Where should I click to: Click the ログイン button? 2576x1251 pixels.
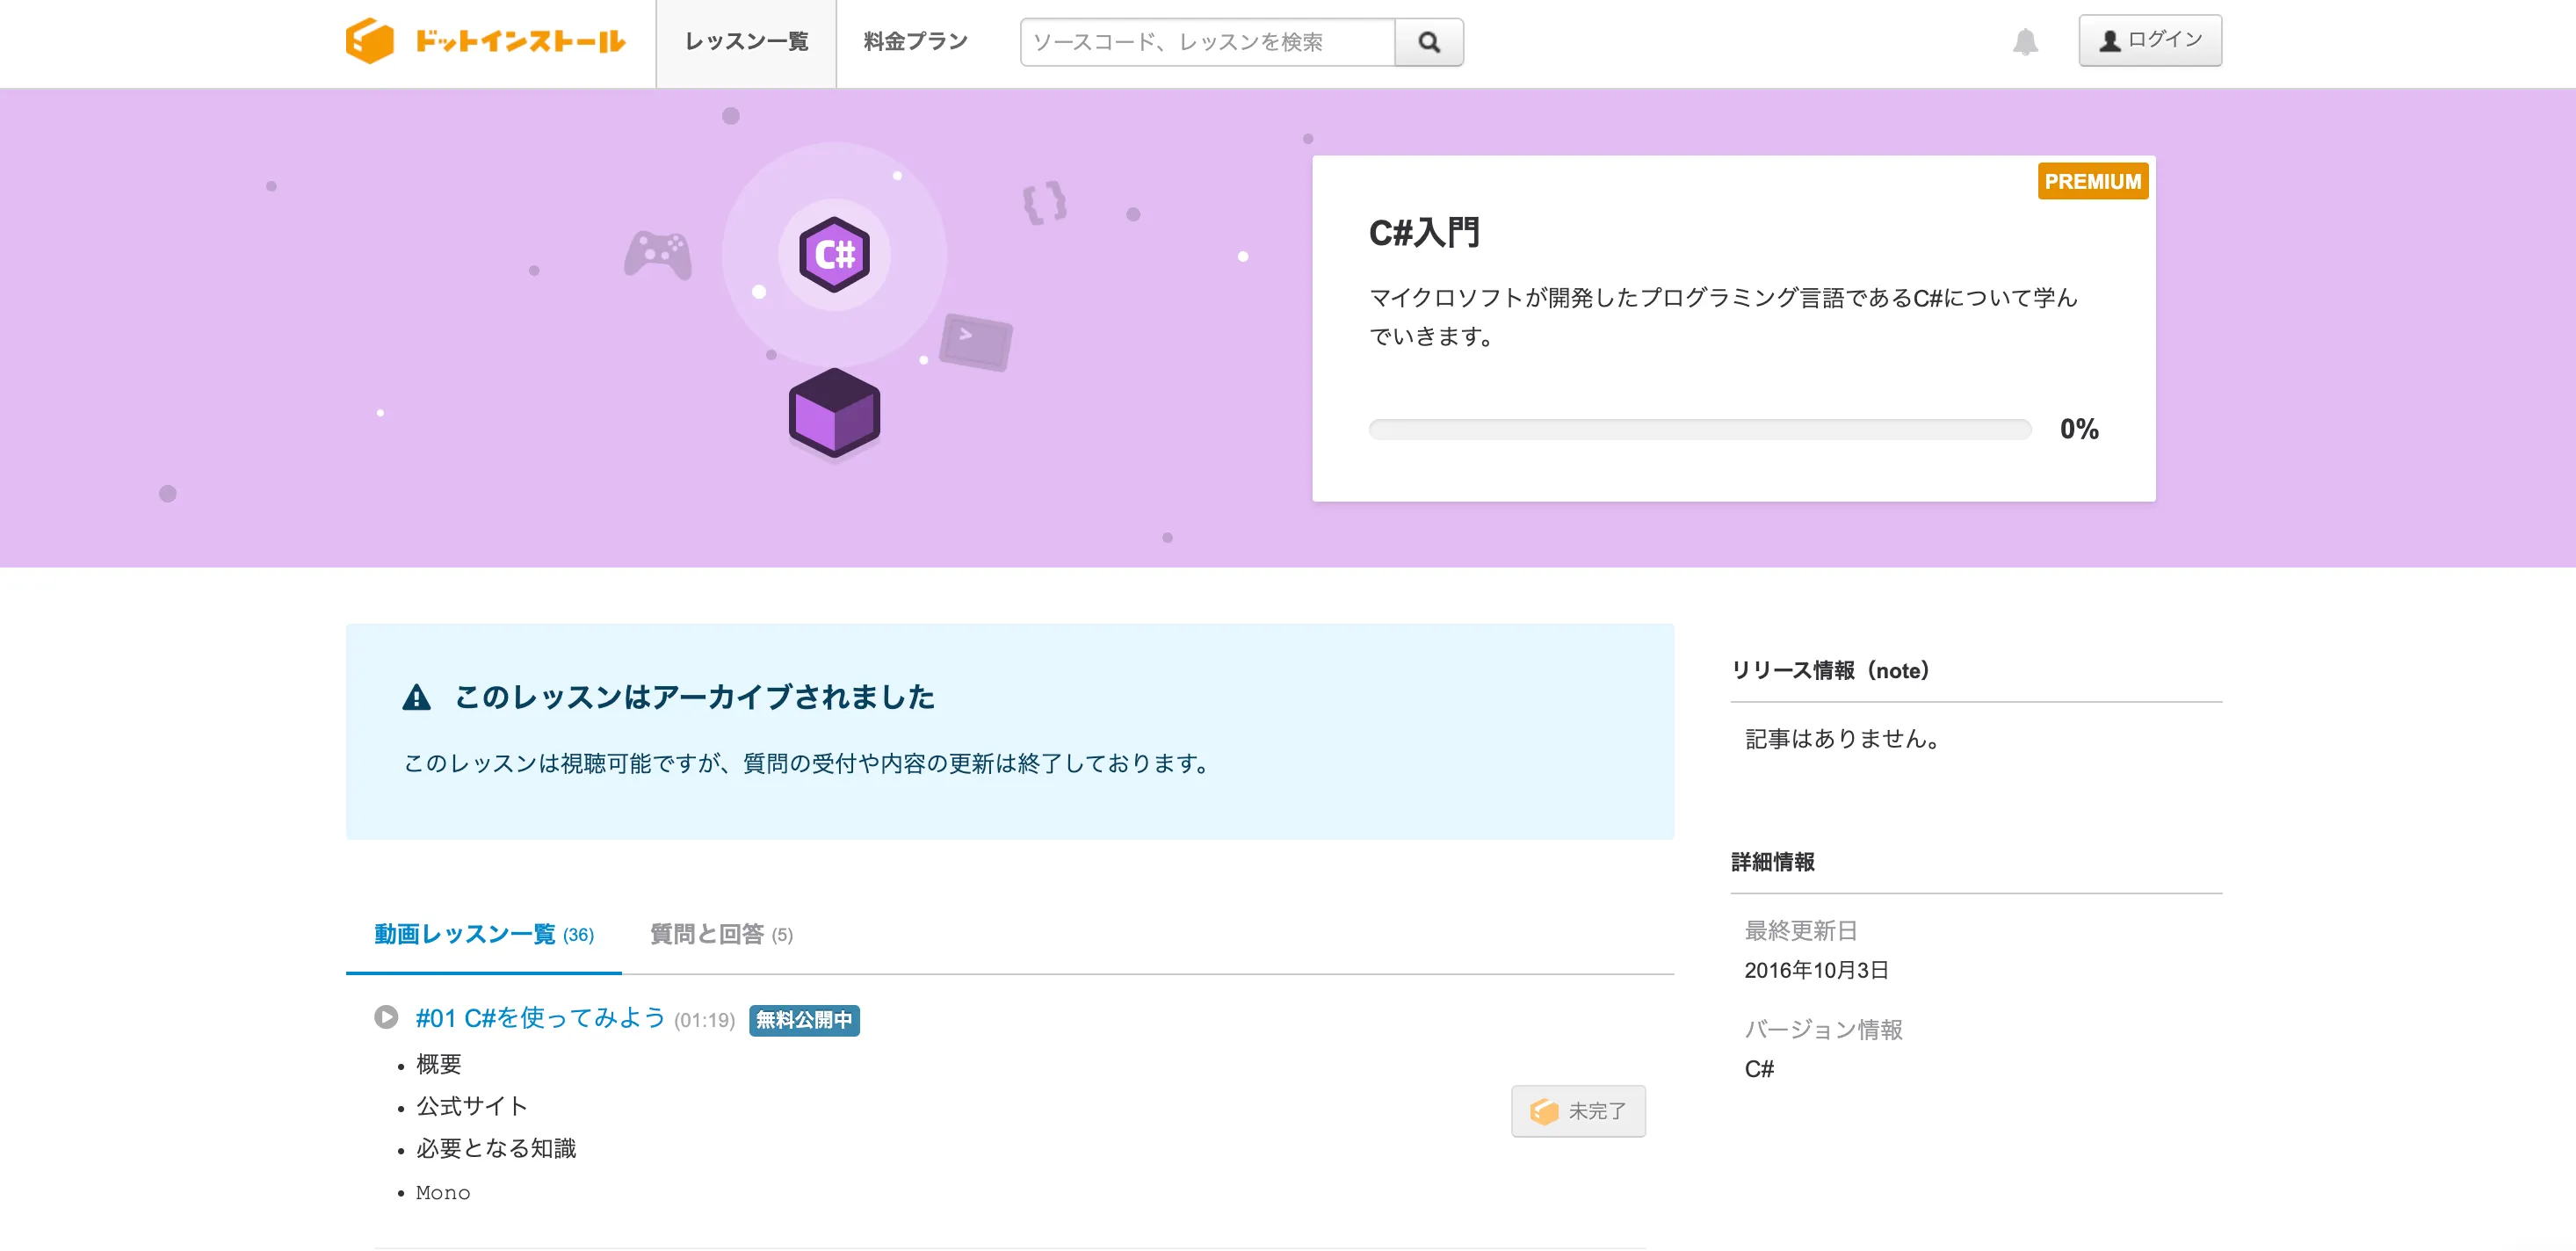2150,40
